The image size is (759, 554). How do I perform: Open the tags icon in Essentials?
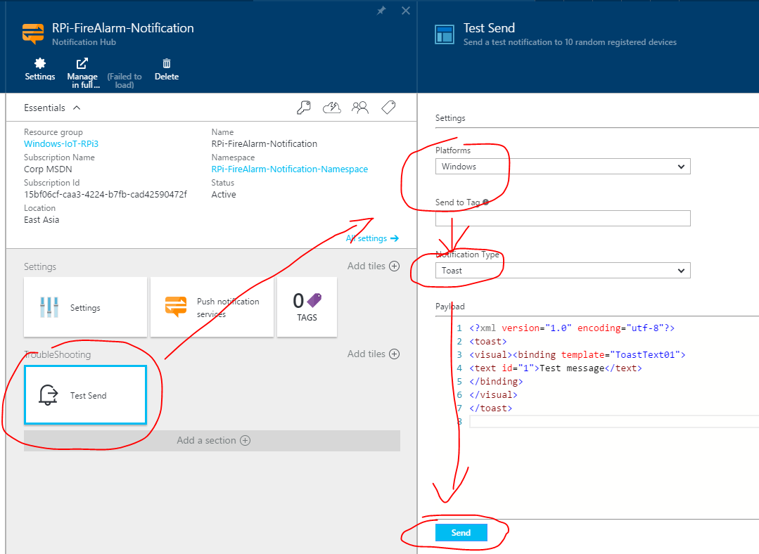388,108
